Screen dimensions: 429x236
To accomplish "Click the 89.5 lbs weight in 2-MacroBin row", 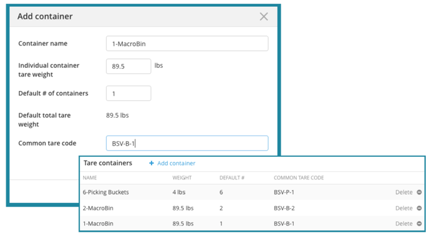I will click(183, 208).
